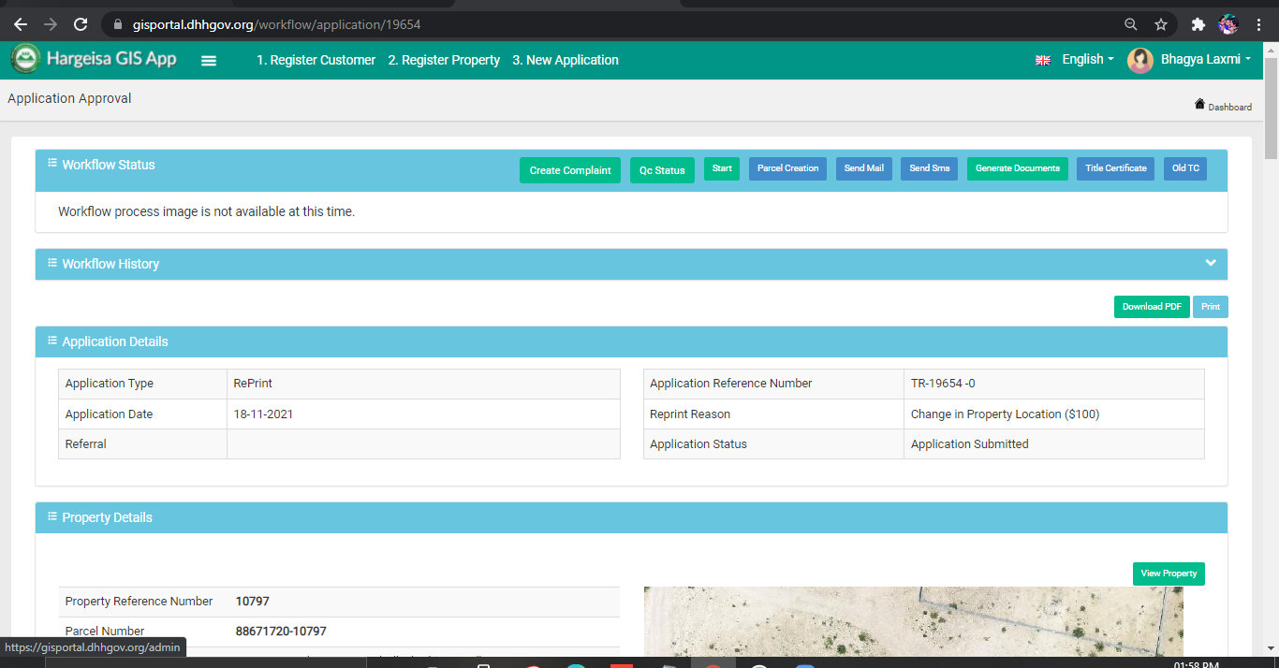This screenshot has height=668, width=1279.
Task: Click the View Property button
Action: (1169, 574)
